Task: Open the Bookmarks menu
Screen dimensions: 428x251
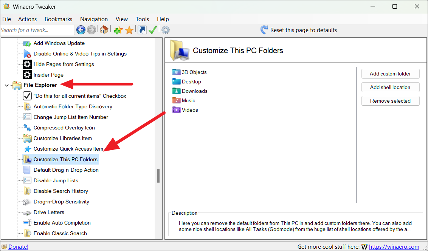Action: click(58, 19)
